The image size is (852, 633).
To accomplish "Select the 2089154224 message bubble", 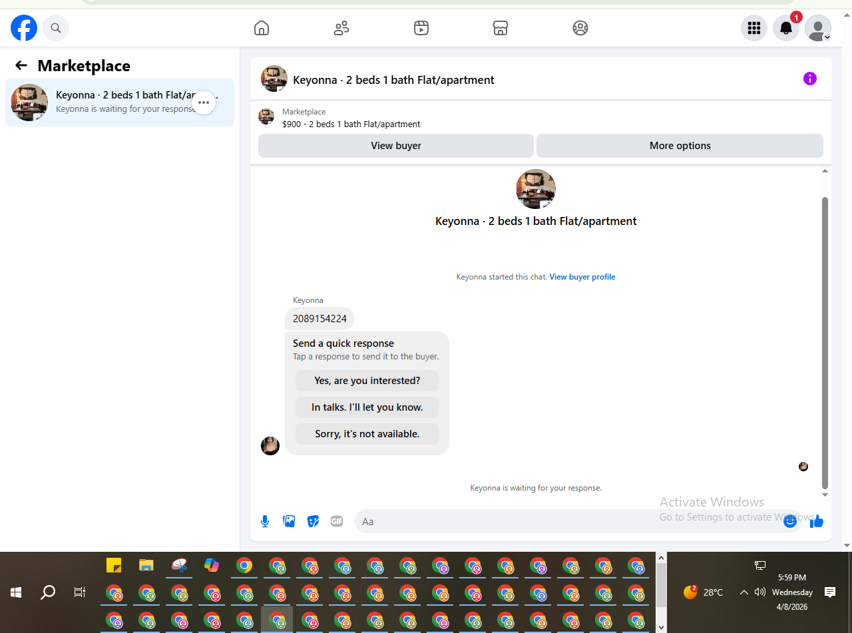I will [x=319, y=319].
